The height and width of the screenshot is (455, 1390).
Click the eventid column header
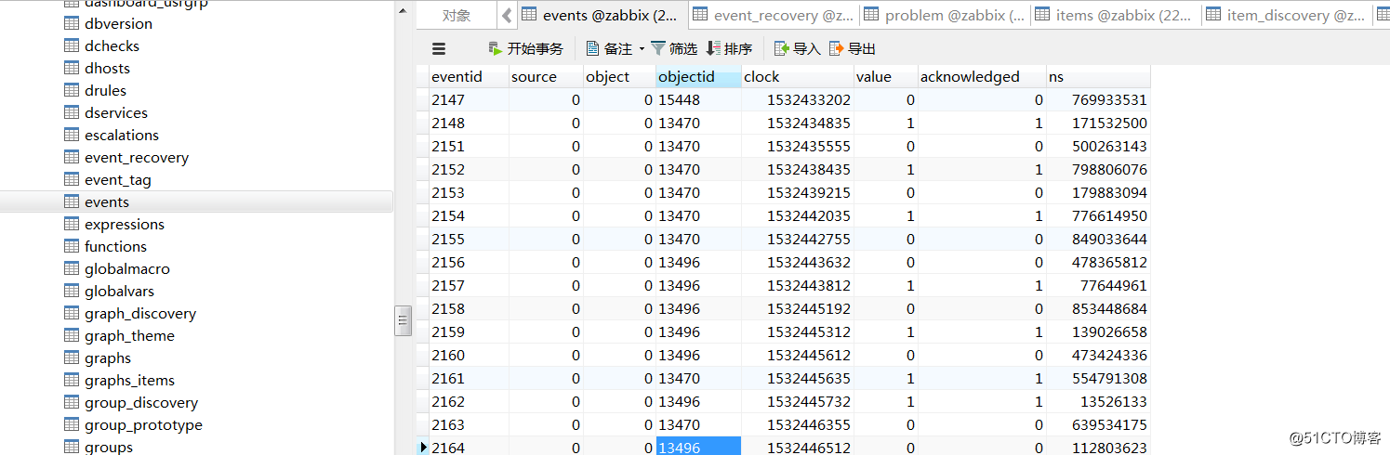[x=469, y=77]
